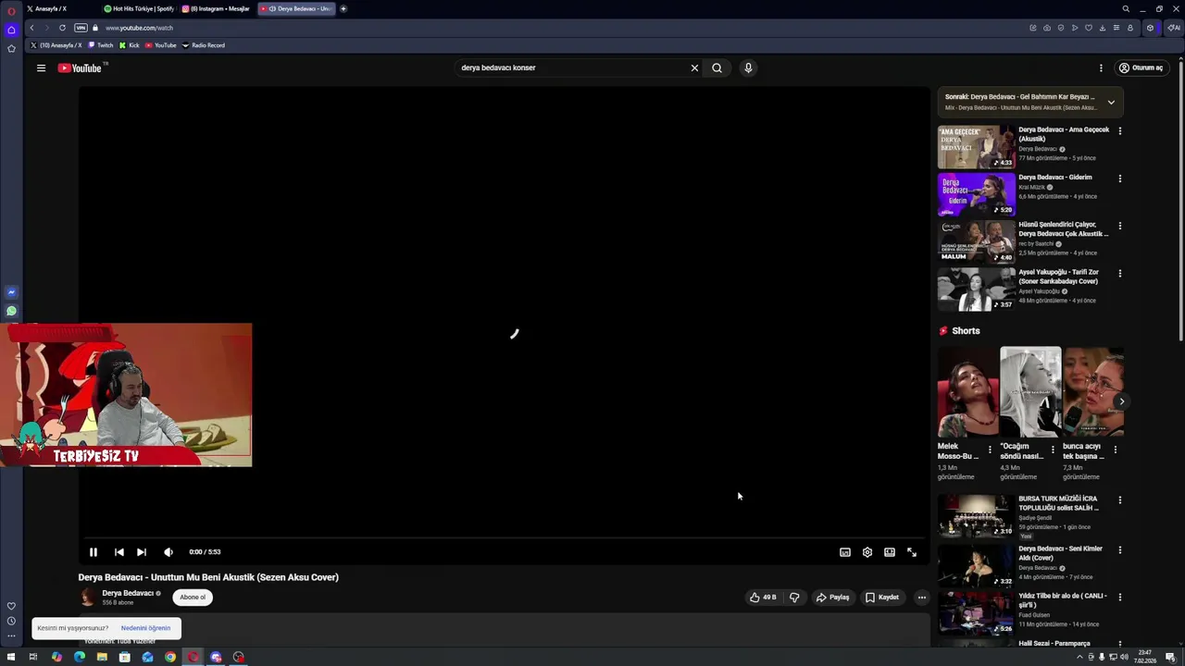1185x666 pixels.
Task: Open YouTube settings three-dot menu
Action: pos(1101,68)
